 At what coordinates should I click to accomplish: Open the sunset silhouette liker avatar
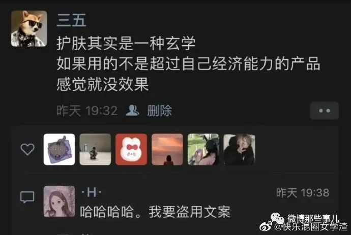click(x=167, y=149)
